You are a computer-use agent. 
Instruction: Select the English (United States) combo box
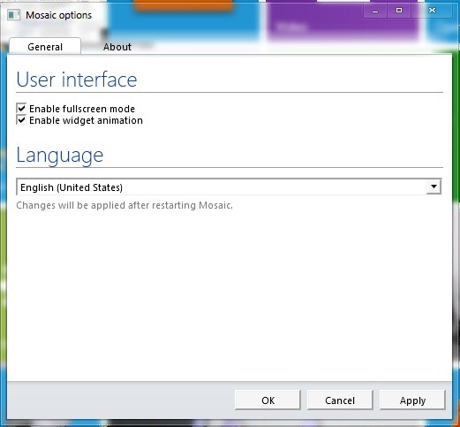click(x=229, y=187)
